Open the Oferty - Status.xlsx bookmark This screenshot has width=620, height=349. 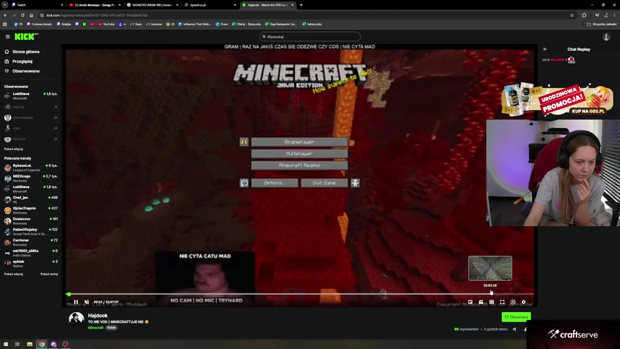(247, 24)
